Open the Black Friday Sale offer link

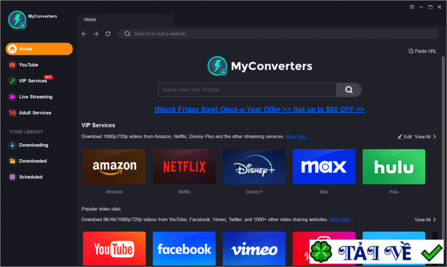[x=259, y=109]
